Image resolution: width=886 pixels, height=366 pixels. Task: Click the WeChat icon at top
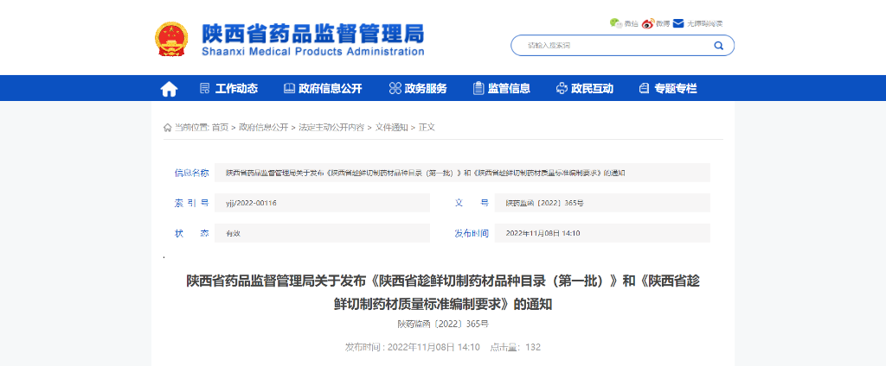pos(615,23)
